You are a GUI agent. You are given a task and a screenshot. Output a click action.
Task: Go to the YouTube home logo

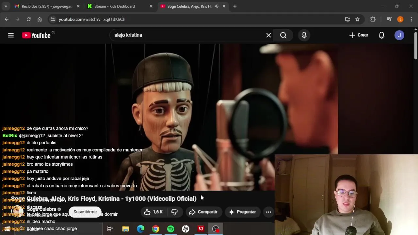pos(36,35)
